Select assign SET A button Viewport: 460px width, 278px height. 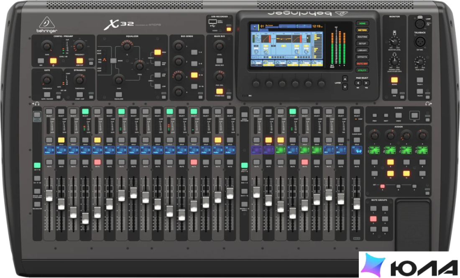382,186
